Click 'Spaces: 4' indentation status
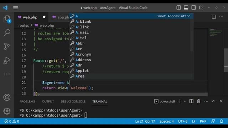Image resolution: width=228 pixels, height=128 pixels. pyautogui.click(x=166, y=121)
